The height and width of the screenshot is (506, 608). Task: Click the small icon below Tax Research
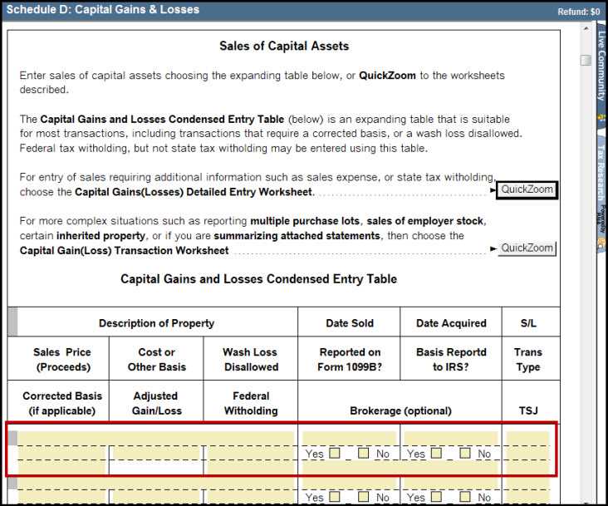tap(601, 243)
